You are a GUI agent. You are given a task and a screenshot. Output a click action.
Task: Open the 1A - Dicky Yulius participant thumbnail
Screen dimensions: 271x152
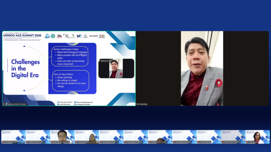[x=62, y=137]
